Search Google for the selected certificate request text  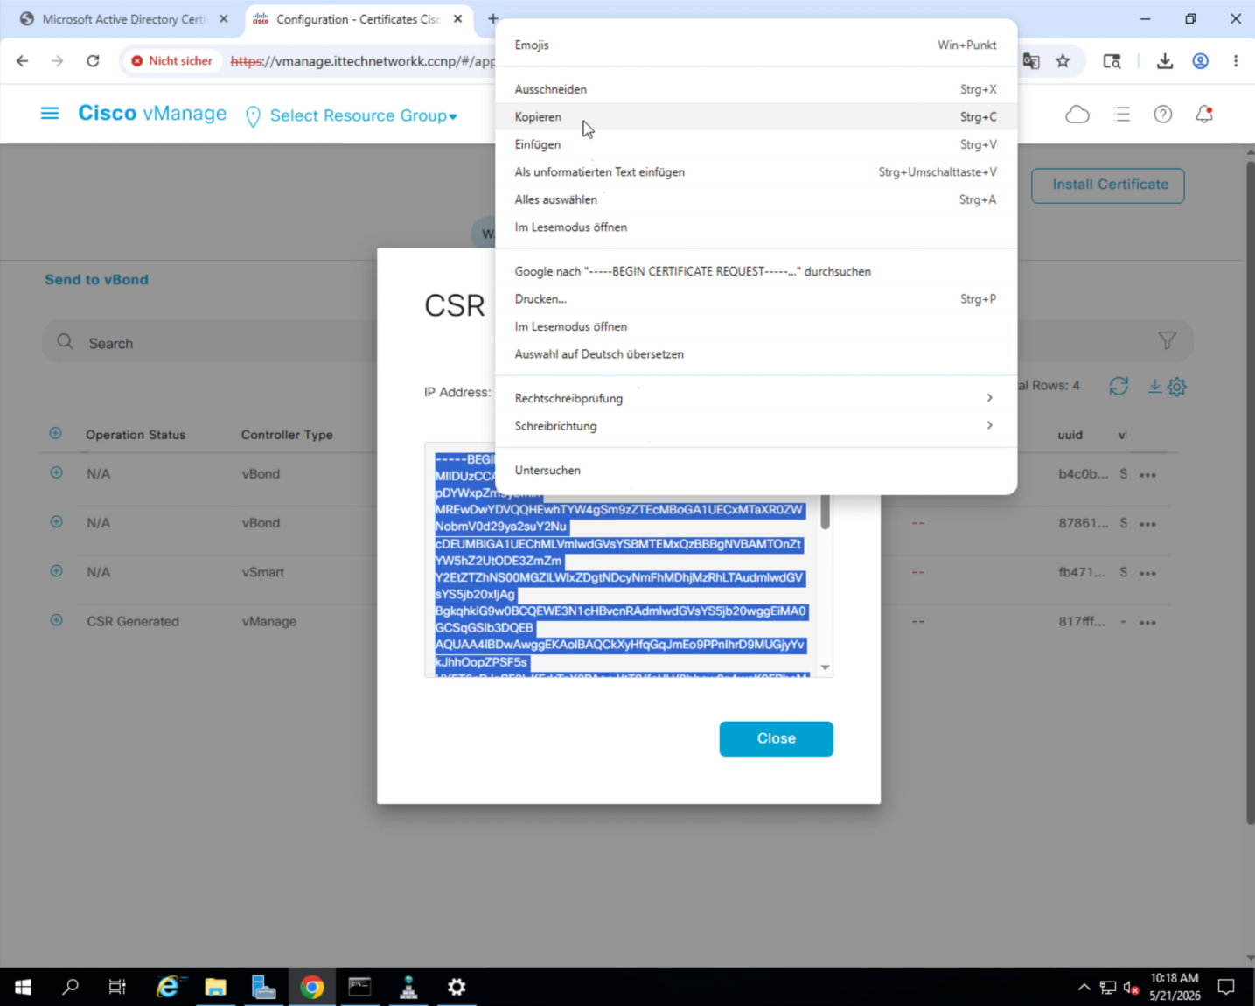(x=756, y=271)
